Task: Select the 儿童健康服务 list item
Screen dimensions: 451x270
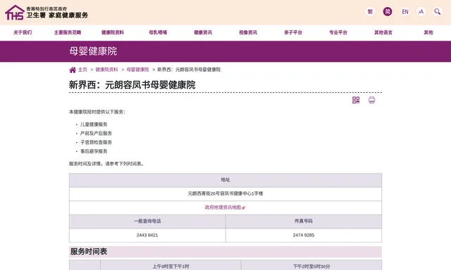Action: [x=94, y=124]
